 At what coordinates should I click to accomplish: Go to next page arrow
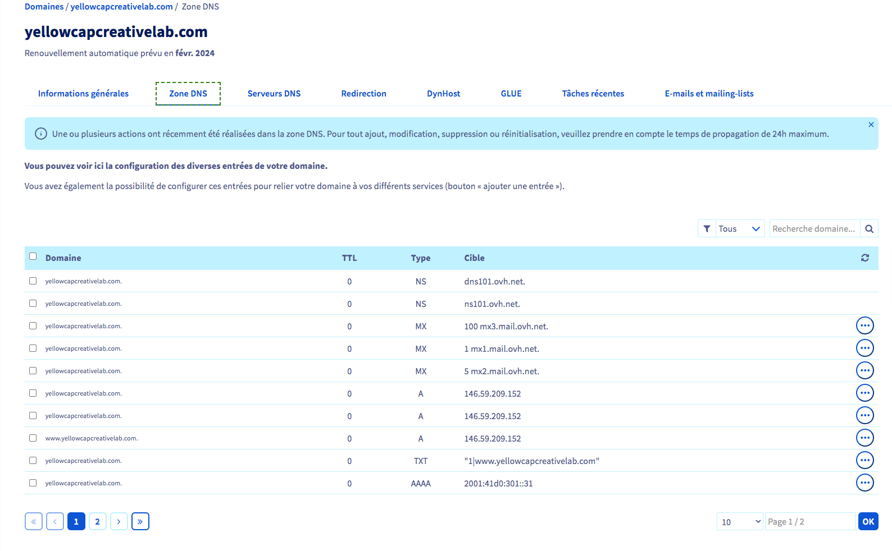tap(119, 522)
